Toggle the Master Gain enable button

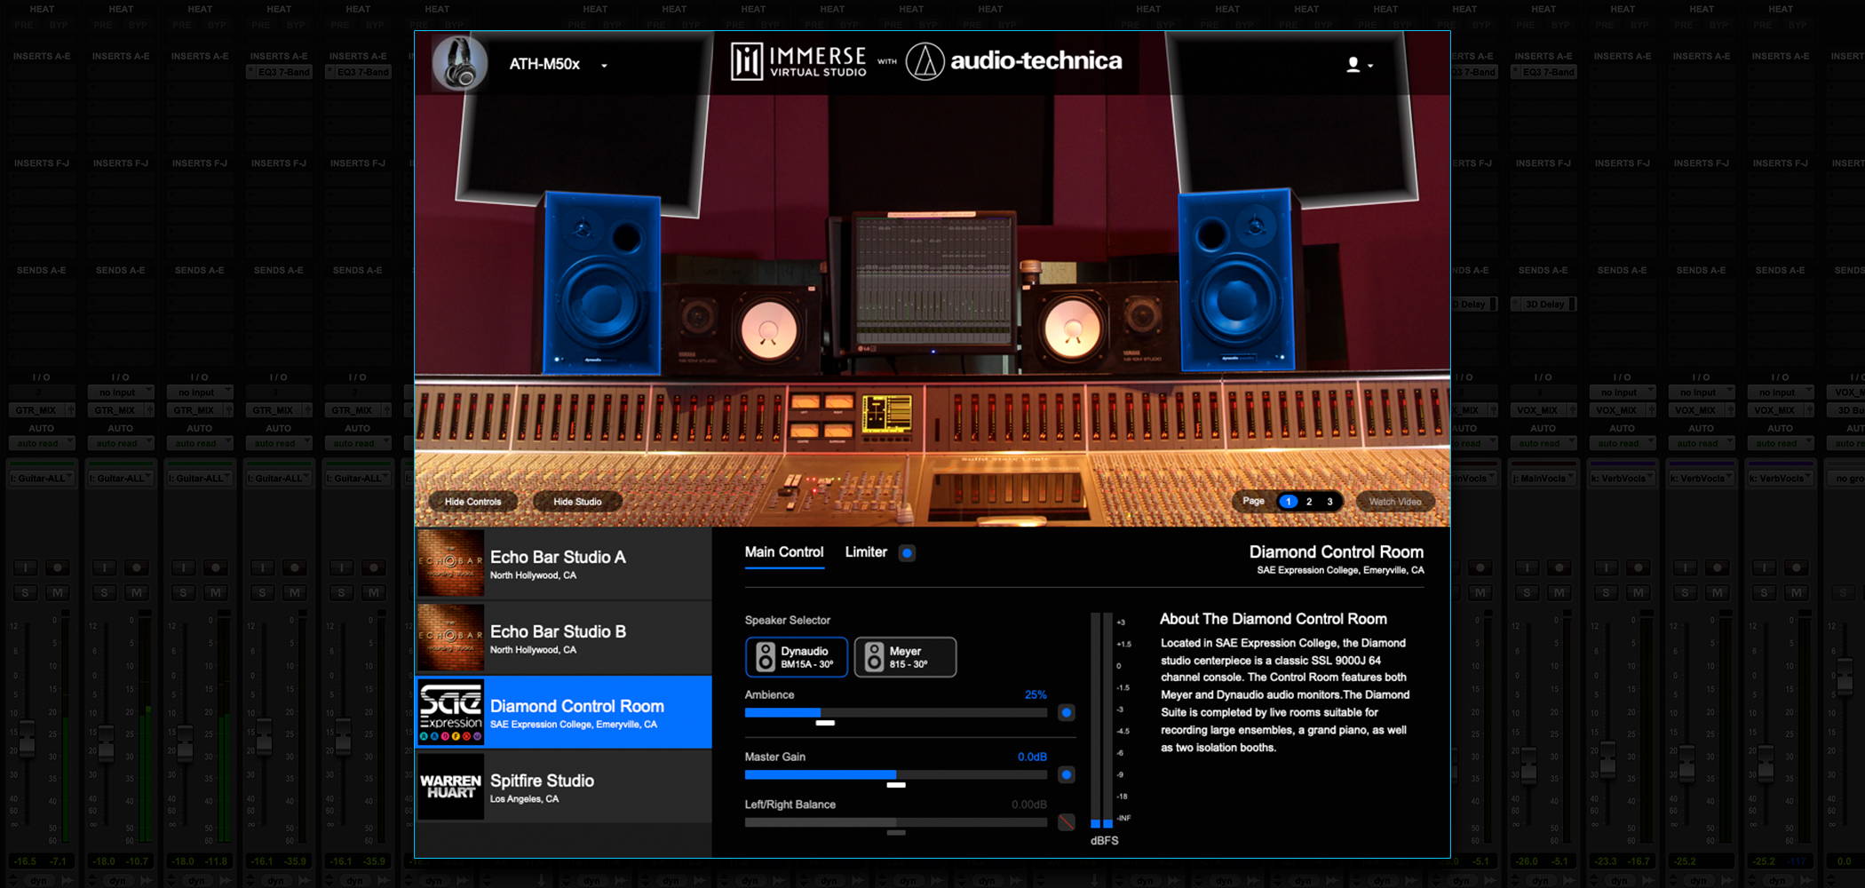pos(1067,775)
